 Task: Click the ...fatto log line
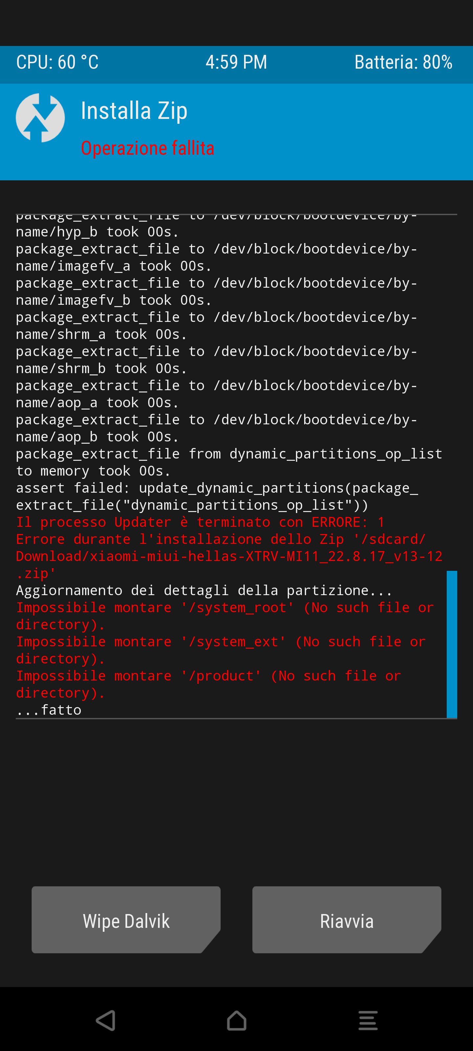(x=49, y=710)
